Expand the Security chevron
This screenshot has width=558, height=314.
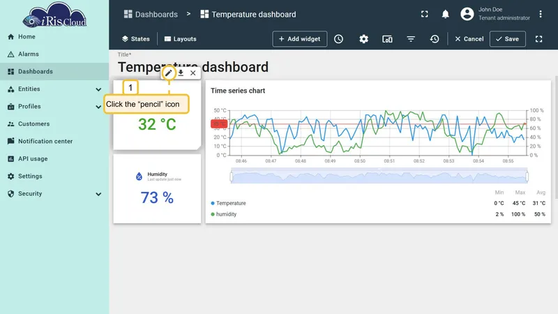(x=98, y=194)
